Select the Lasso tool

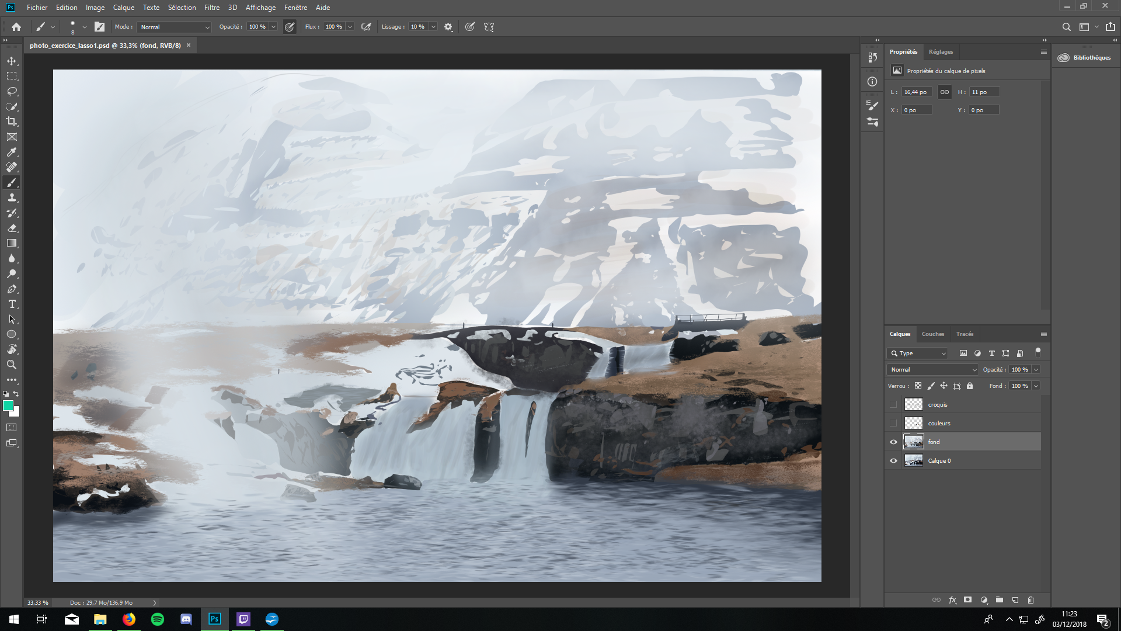pyautogui.click(x=12, y=91)
